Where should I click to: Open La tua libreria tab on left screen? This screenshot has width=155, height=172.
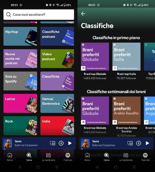(49, 157)
